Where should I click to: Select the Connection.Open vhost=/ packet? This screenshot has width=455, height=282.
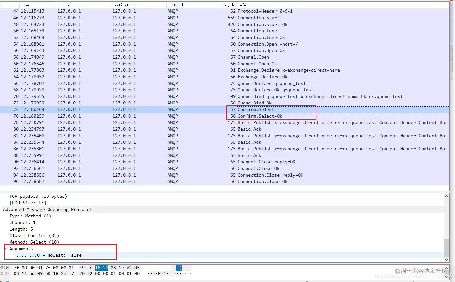[x=225, y=44]
